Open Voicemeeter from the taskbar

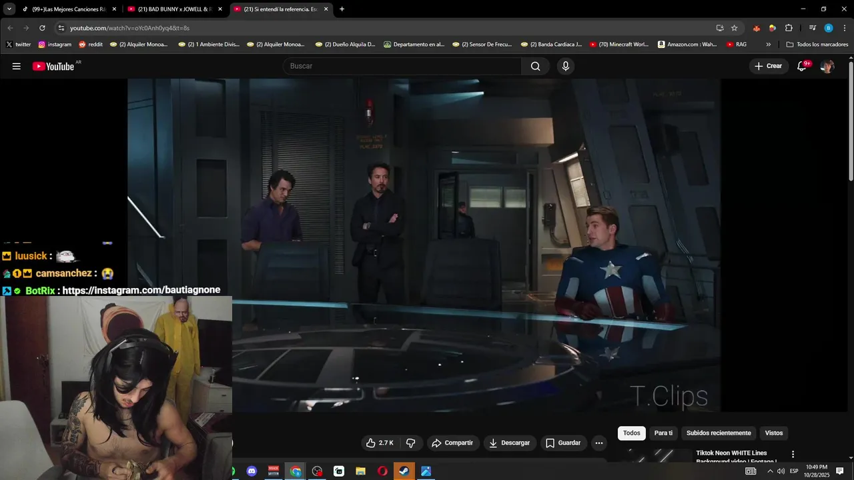click(273, 471)
